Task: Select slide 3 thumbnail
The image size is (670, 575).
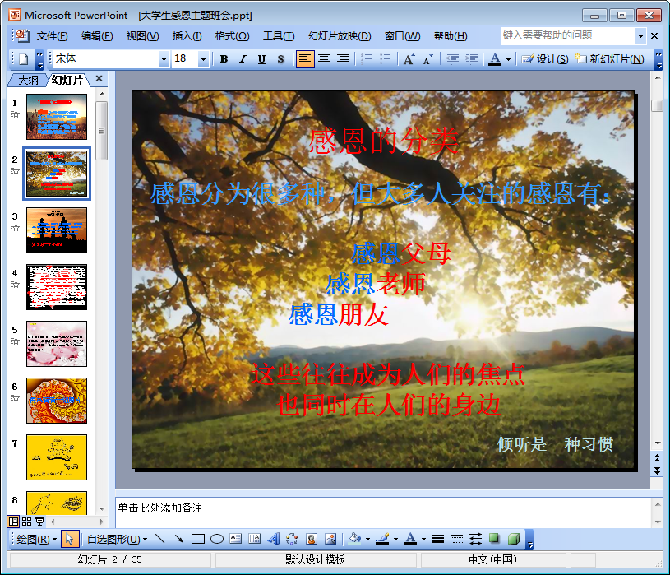Action: [57, 230]
